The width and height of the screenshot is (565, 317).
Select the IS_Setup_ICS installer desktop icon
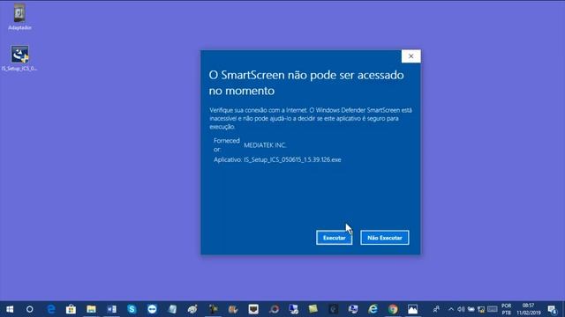(19, 58)
